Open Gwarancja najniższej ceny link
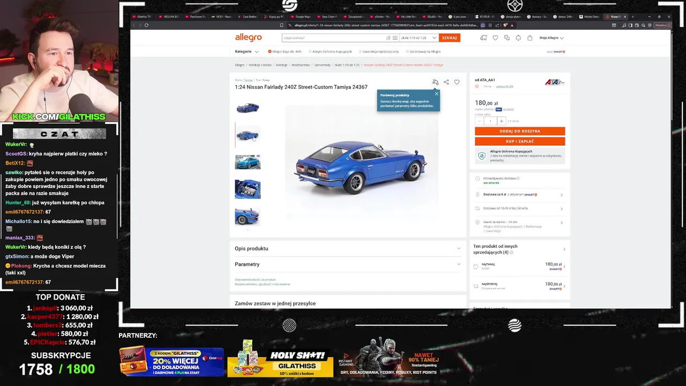 [378, 51]
